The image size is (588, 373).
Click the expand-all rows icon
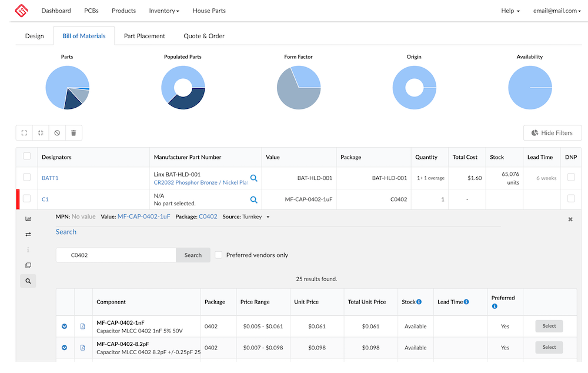24,133
